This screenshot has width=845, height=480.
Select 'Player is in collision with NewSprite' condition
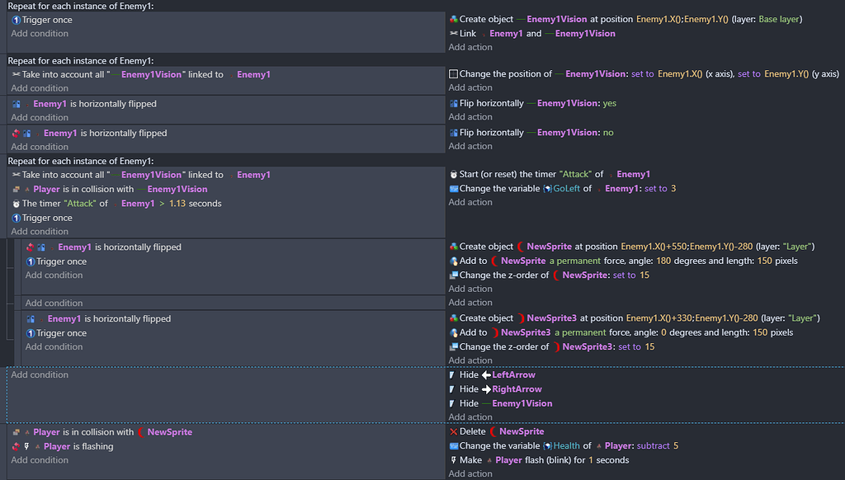[112, 432]
